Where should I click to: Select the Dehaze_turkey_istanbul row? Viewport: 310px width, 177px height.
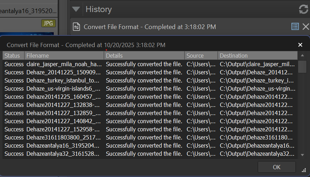pos(64,80)
